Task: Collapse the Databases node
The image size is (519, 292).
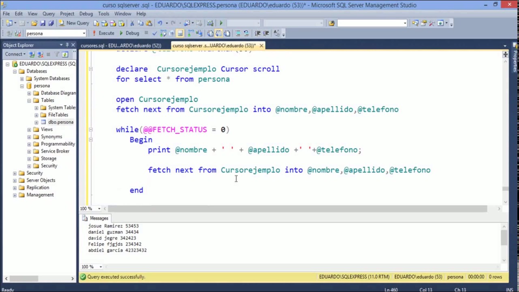Action: click(15, 71)
